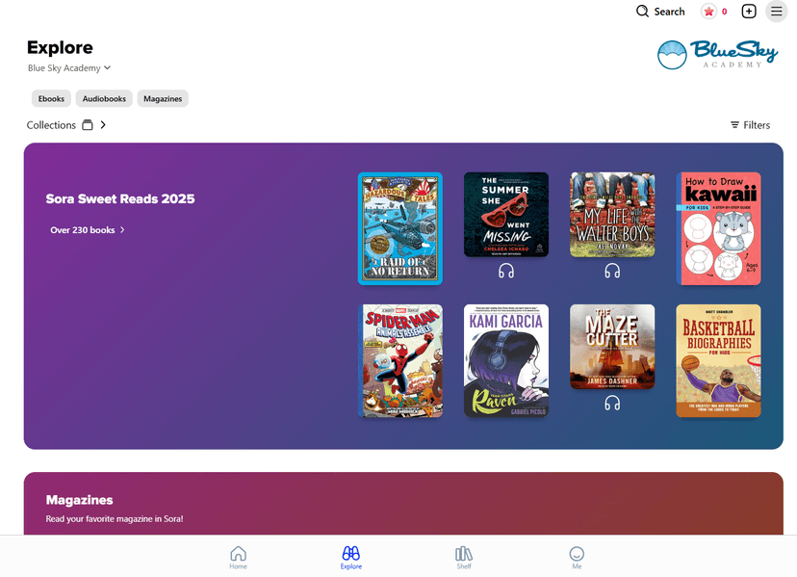The width and height of the screenshot is (797, 577).
Task: Open the Filters options
Action: [x=750, y=125]
